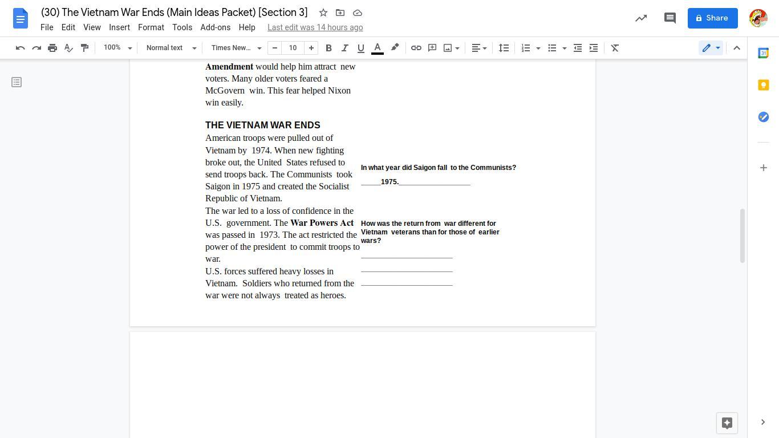Screen dimensions: 779x438
Task: Expand bulleted list options arrow
Action: (565, 48)
